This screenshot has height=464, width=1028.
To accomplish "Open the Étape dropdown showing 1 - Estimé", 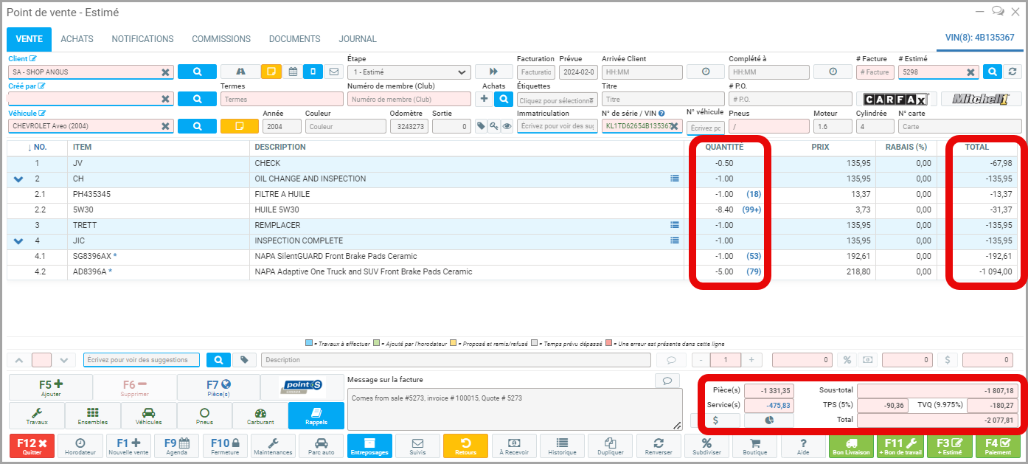I will (x=409, y=72).
